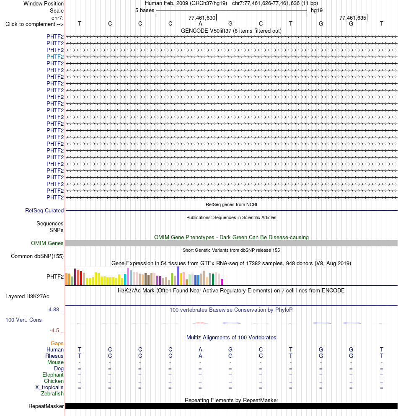Click the PHTF2 label beside the GTEx bar chart
The width and height of the screenshot is (398, 416).
coord(55,276)
